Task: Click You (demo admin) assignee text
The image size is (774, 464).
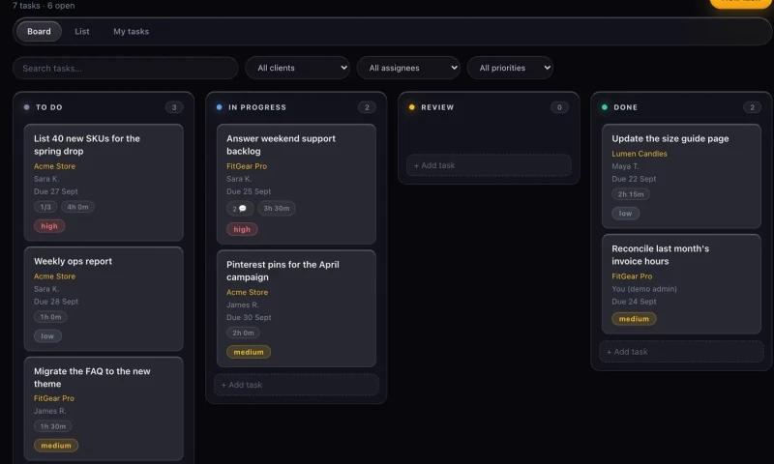Action: [x=644, y=289]
